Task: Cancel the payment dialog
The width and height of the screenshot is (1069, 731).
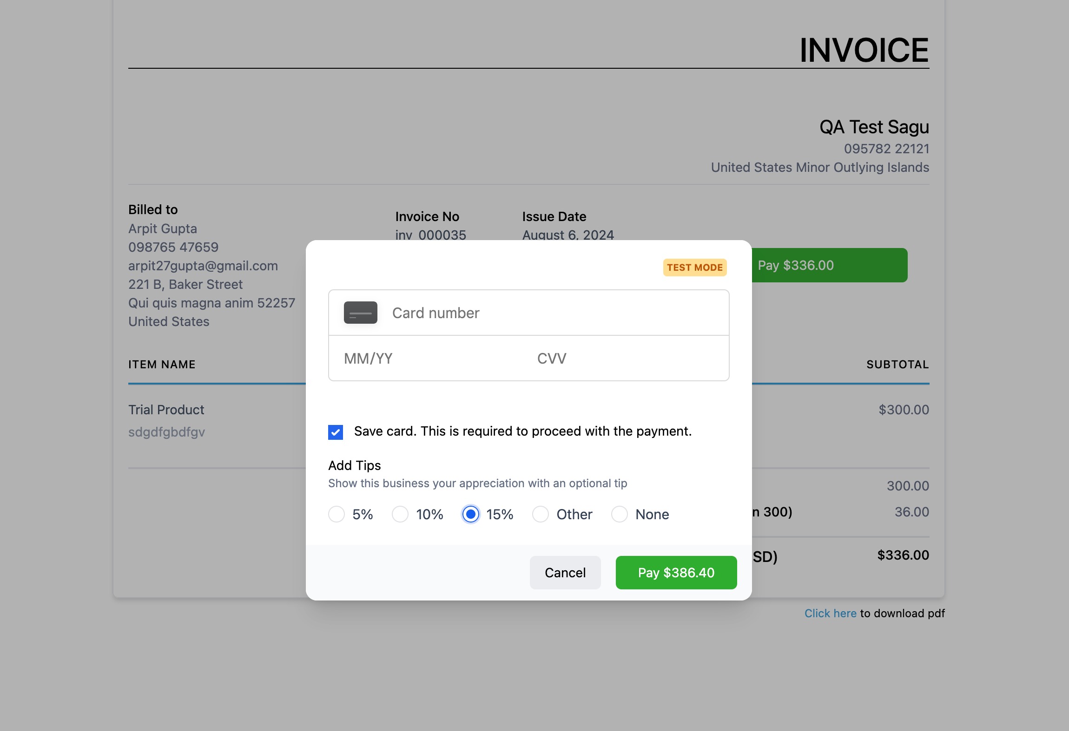Action: 565,573
